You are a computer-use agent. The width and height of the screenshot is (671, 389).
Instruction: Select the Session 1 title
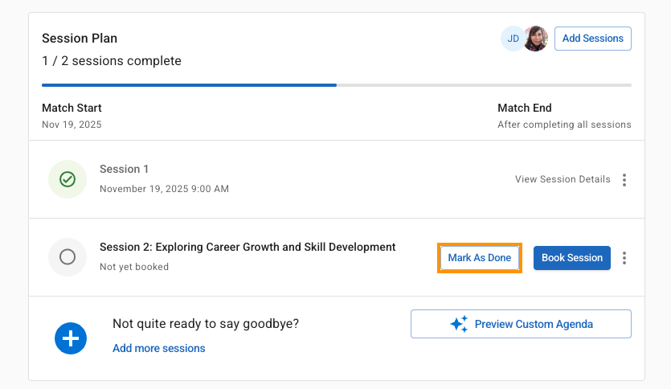[x=125, y=170]
